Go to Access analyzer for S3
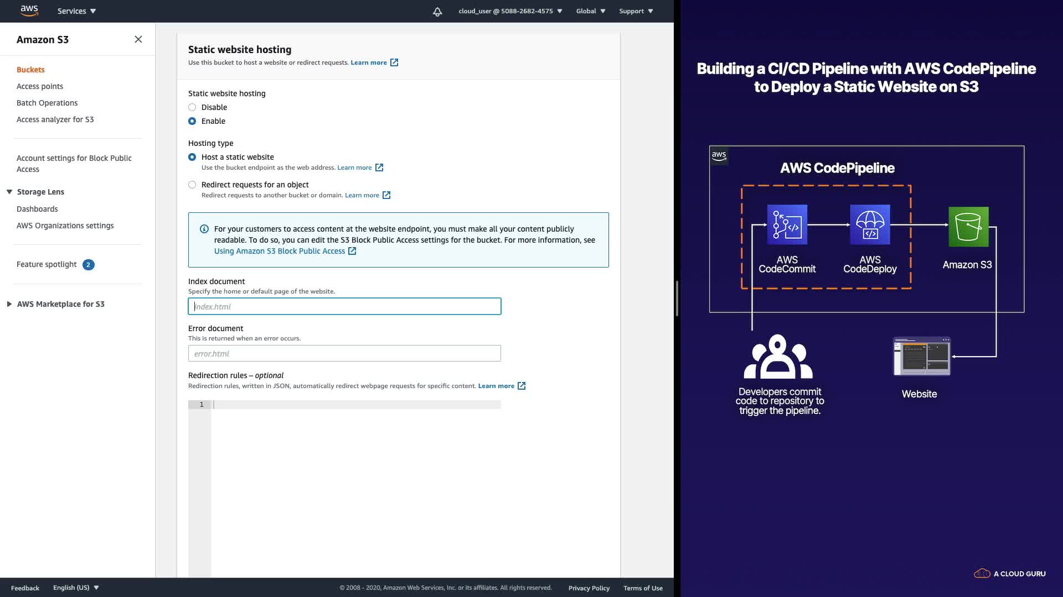The image size is (1063, 597). [55, 119]
